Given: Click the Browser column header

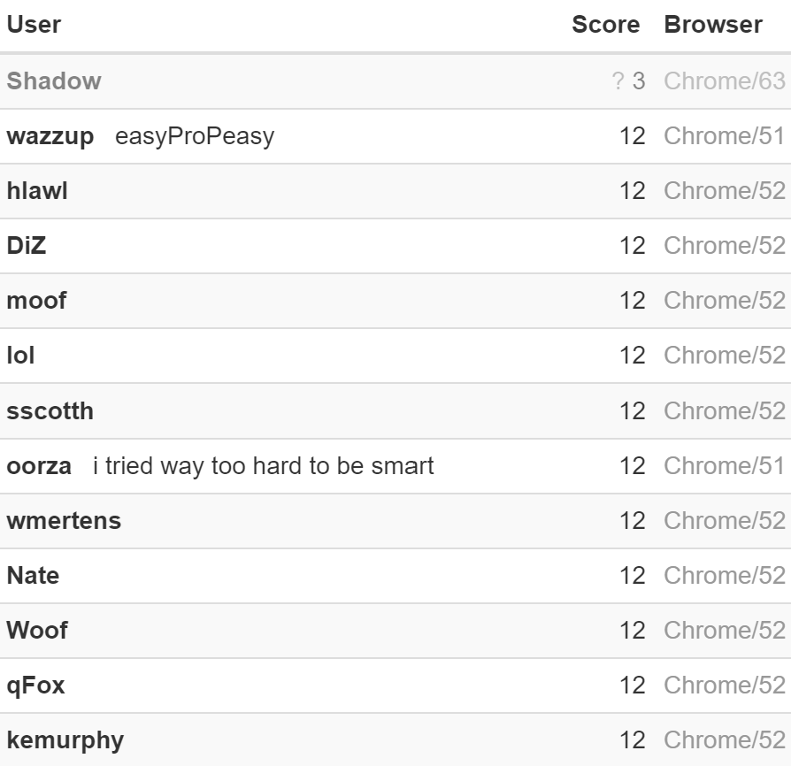Looking at the screenshot, I should tap(713, 25).
